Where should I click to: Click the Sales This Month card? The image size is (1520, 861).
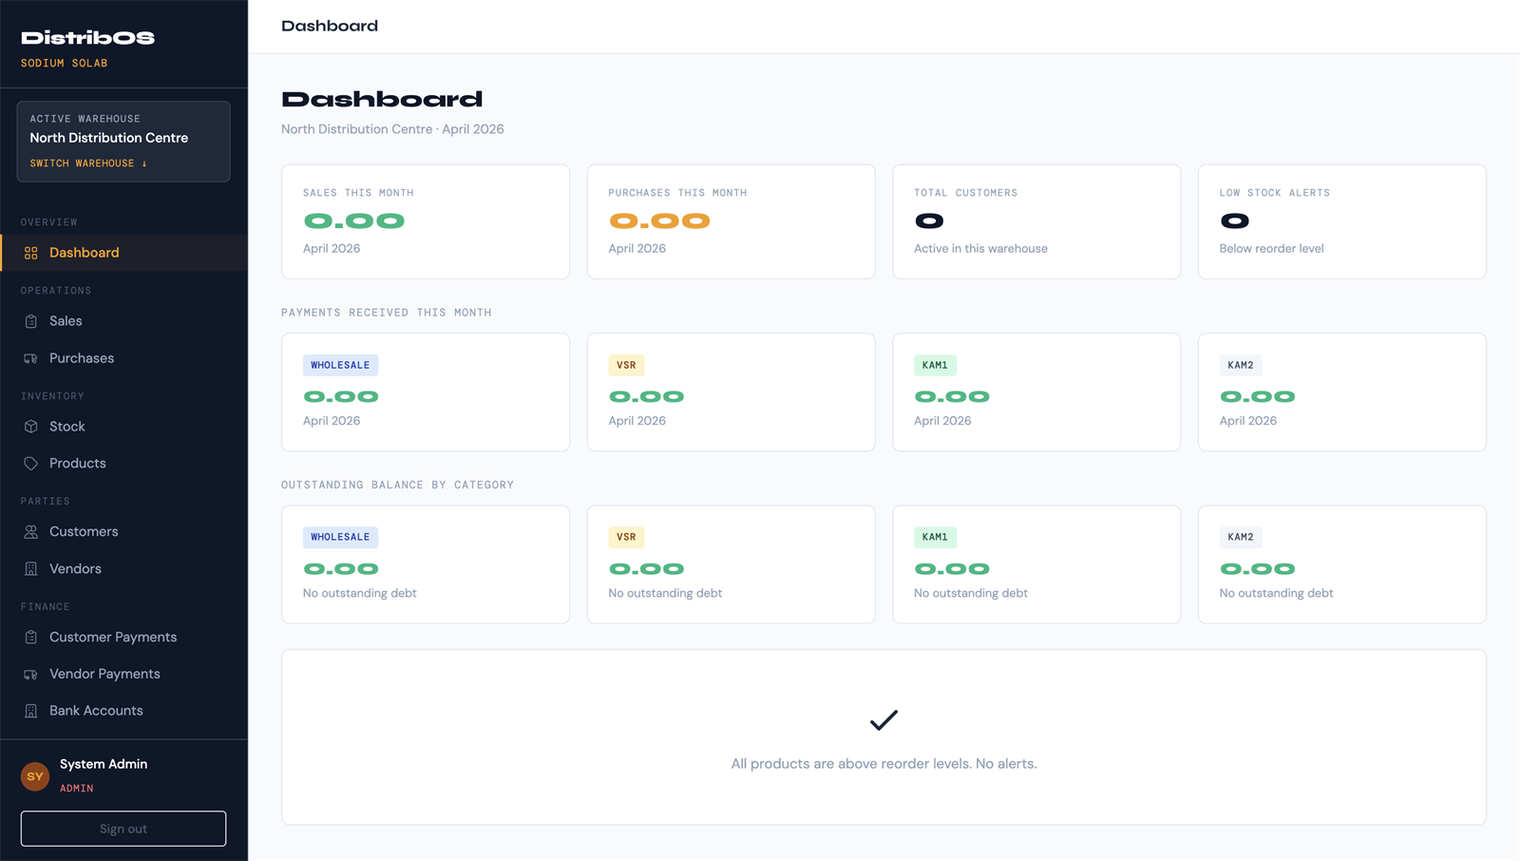click(x=426, y=221)
